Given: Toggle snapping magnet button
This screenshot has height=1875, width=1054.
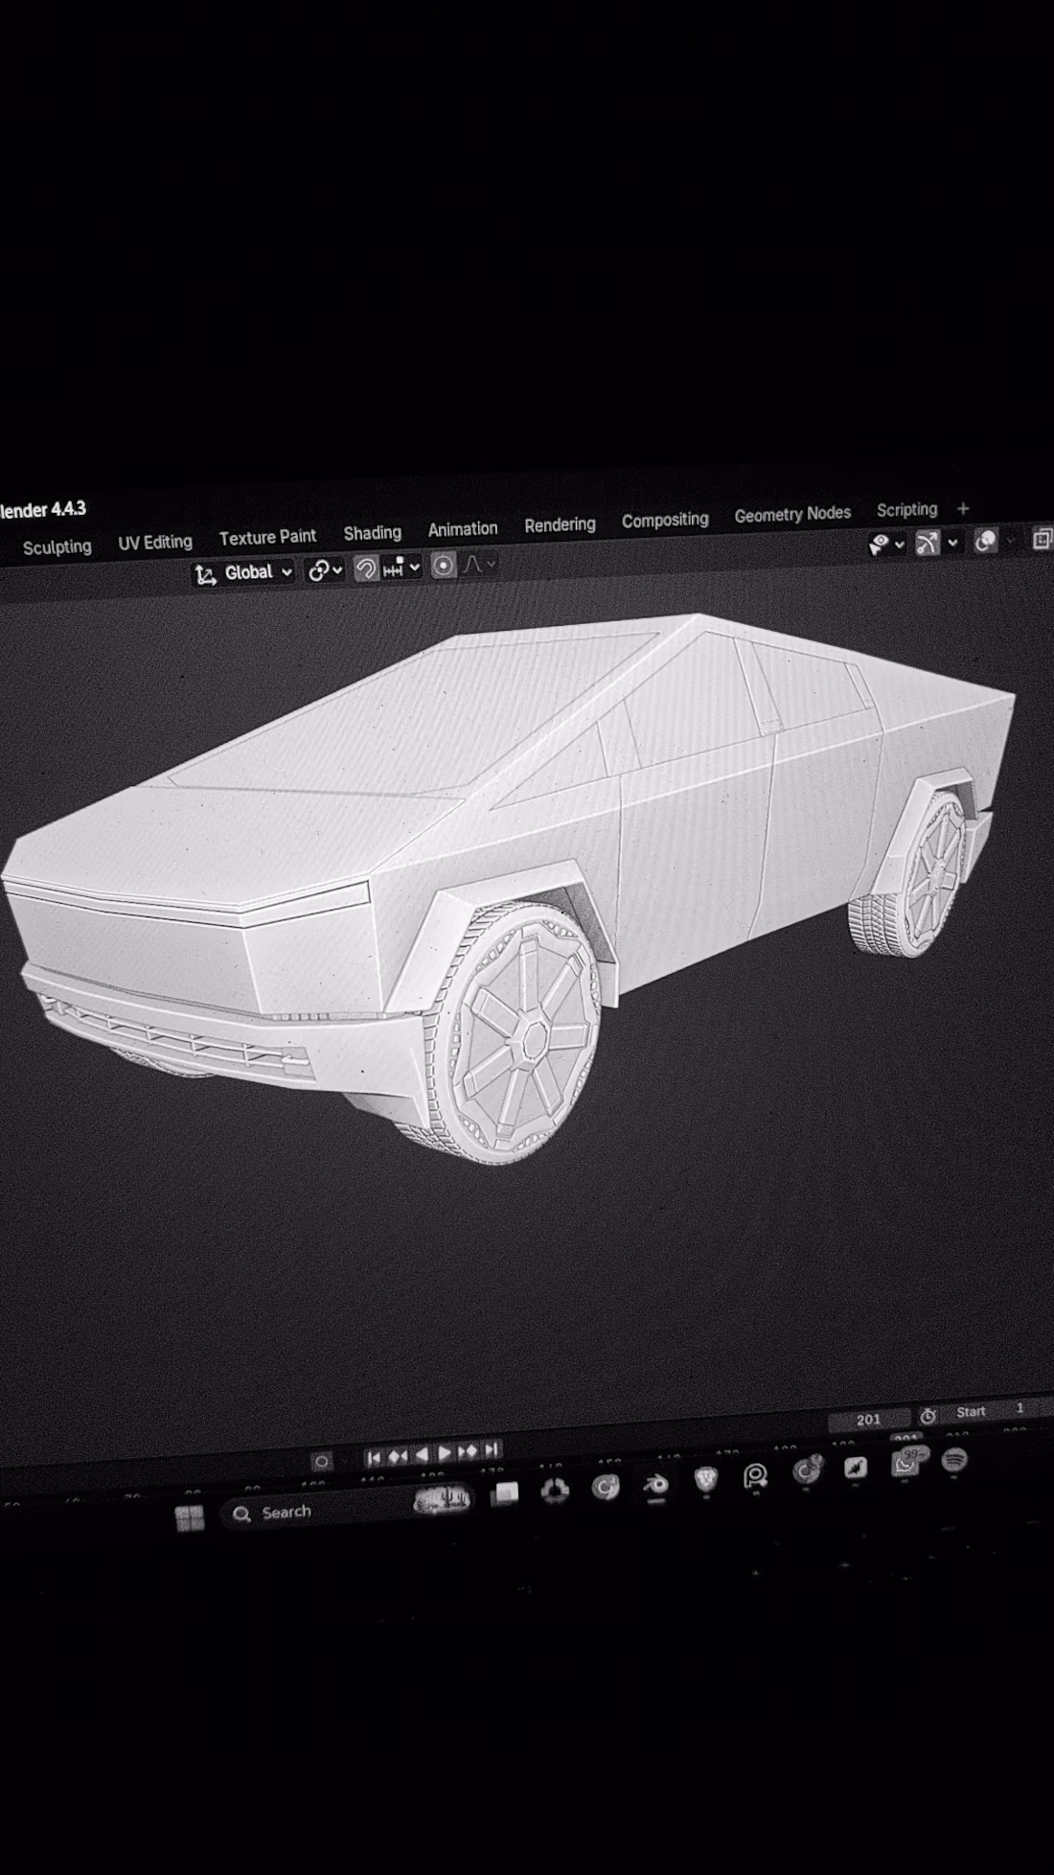Looking at the screenshot, I should coord(366,568).
